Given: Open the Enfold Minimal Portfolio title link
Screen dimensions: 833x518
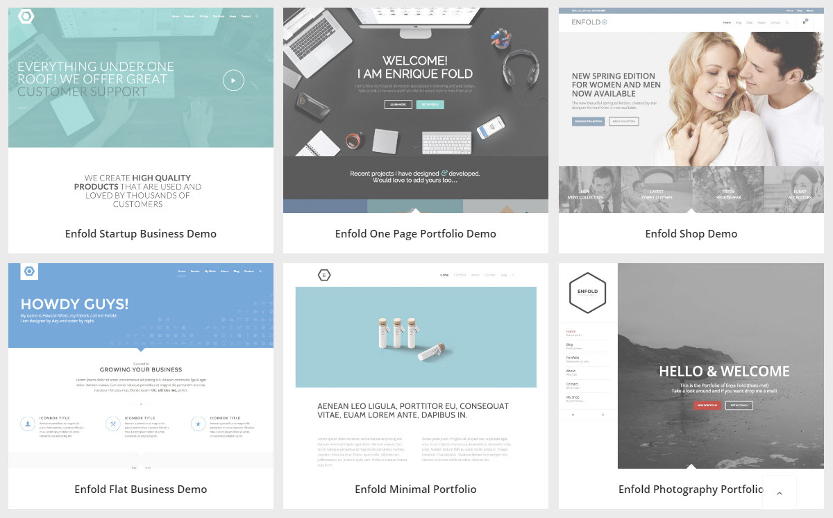Looking at the screenshot, I should pyautogui.click(x=416, y=490).
